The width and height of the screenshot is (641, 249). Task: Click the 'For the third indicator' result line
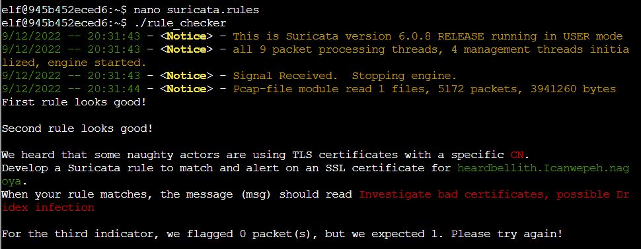tap(282, 234)
